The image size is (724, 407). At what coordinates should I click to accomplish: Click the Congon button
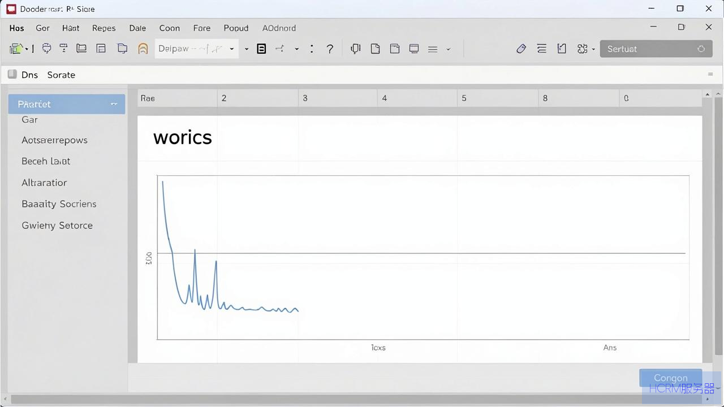(670, 378)
